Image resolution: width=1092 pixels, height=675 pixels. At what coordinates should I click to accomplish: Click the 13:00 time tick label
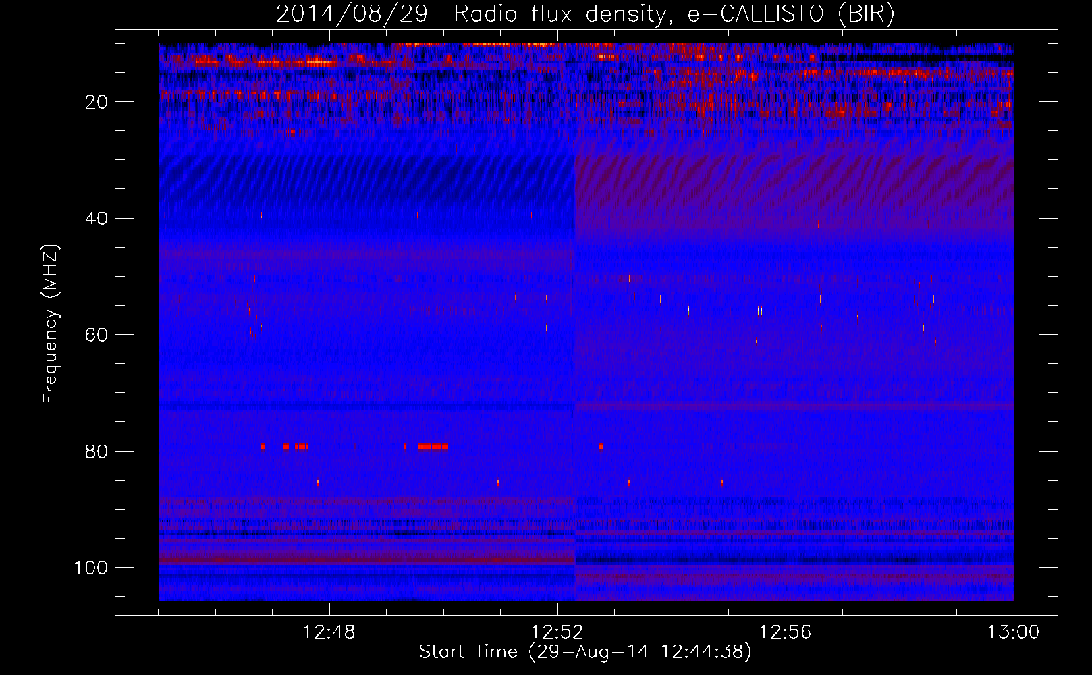coord(1014,632)
